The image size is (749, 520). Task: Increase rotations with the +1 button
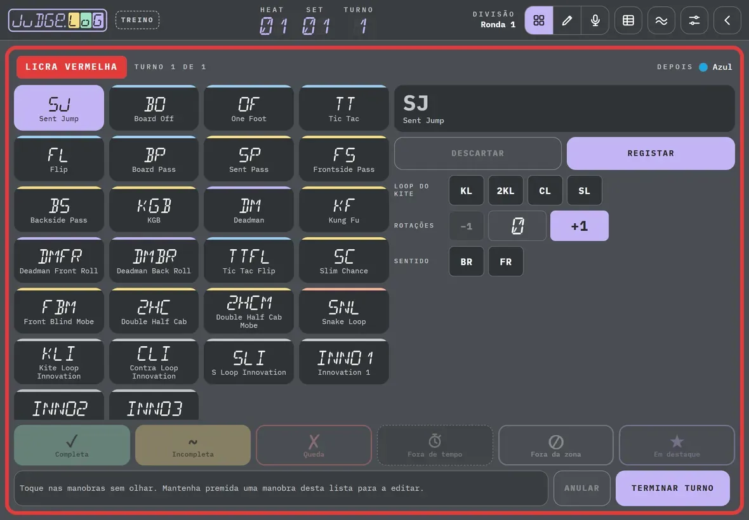pyautogui.click(x=580, y=226)
